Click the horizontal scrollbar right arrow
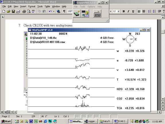 point(160,112)
